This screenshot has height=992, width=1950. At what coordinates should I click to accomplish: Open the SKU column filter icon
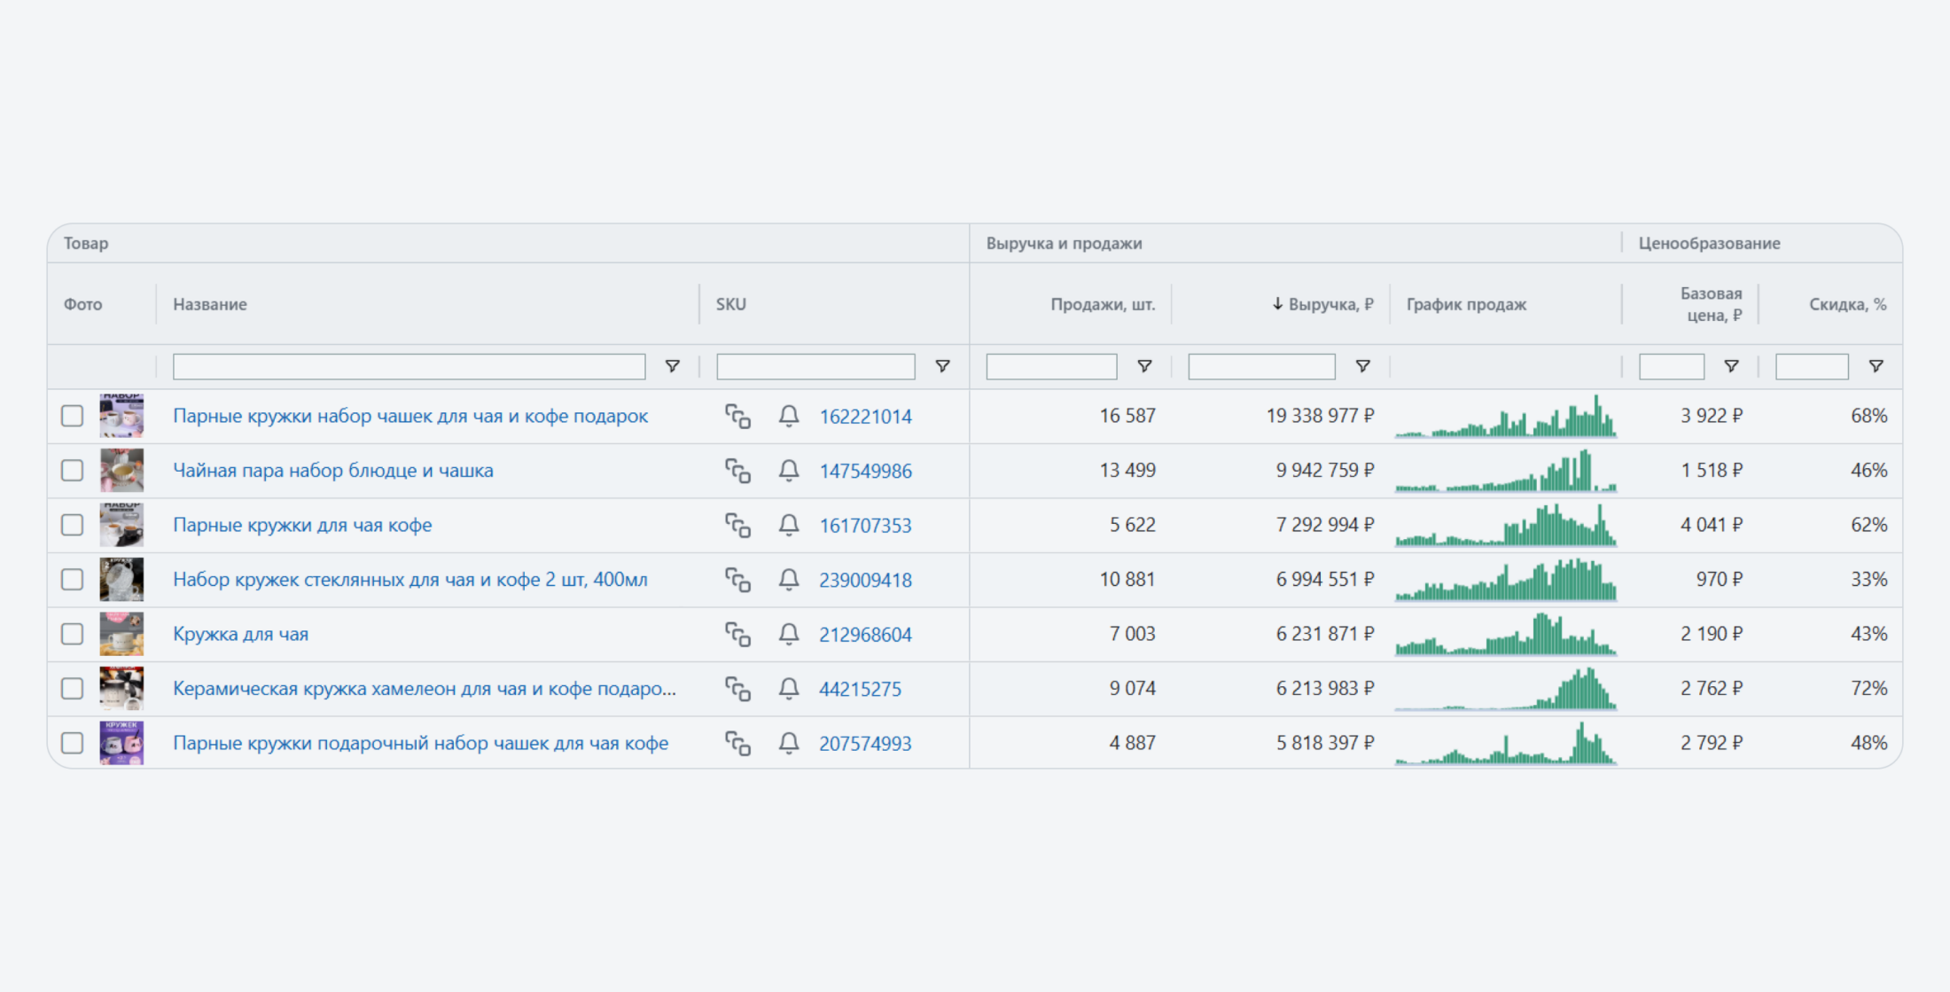click(x=943, y=366)
